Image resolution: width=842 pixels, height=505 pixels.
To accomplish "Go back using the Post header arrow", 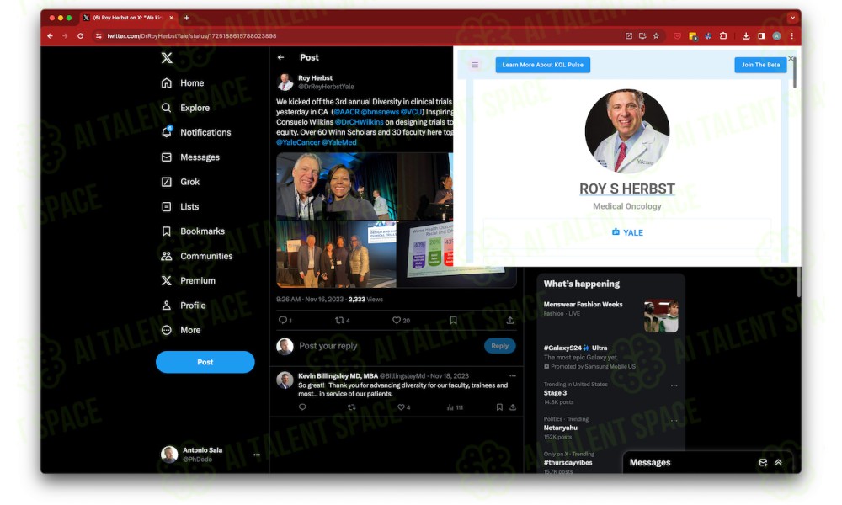I will click(x=281, y=57).
